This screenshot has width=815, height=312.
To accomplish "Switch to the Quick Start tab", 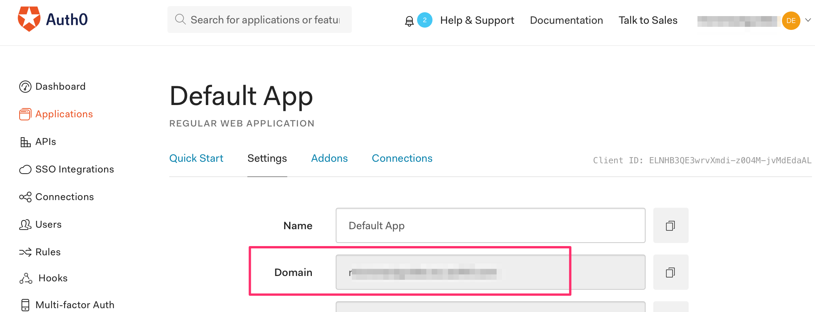I will (196, 158).
